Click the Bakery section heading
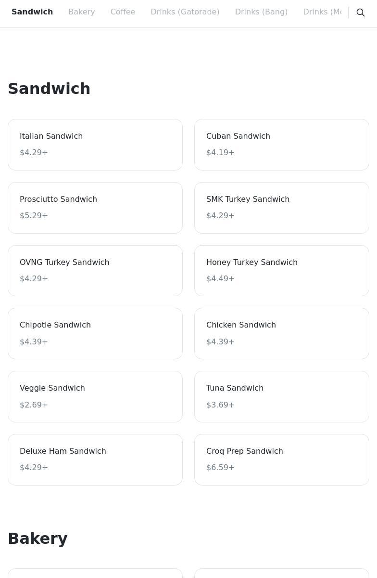 pyautogui.click(x=38, y=539)
